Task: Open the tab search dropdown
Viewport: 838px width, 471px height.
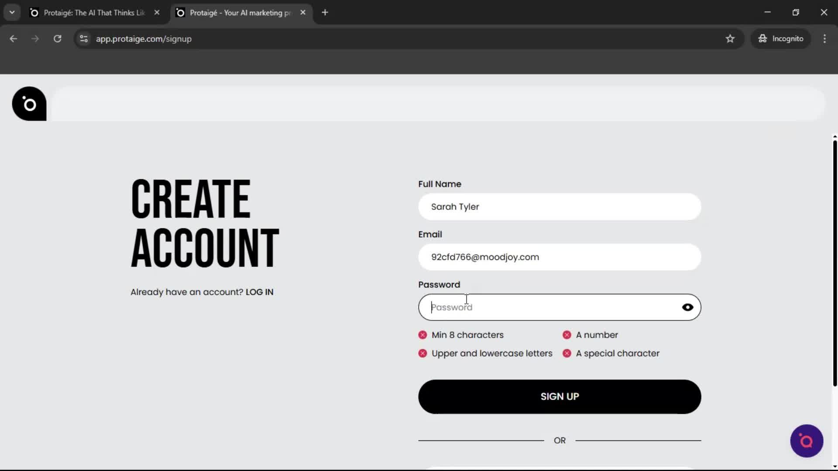Action: tap(12, 12)
